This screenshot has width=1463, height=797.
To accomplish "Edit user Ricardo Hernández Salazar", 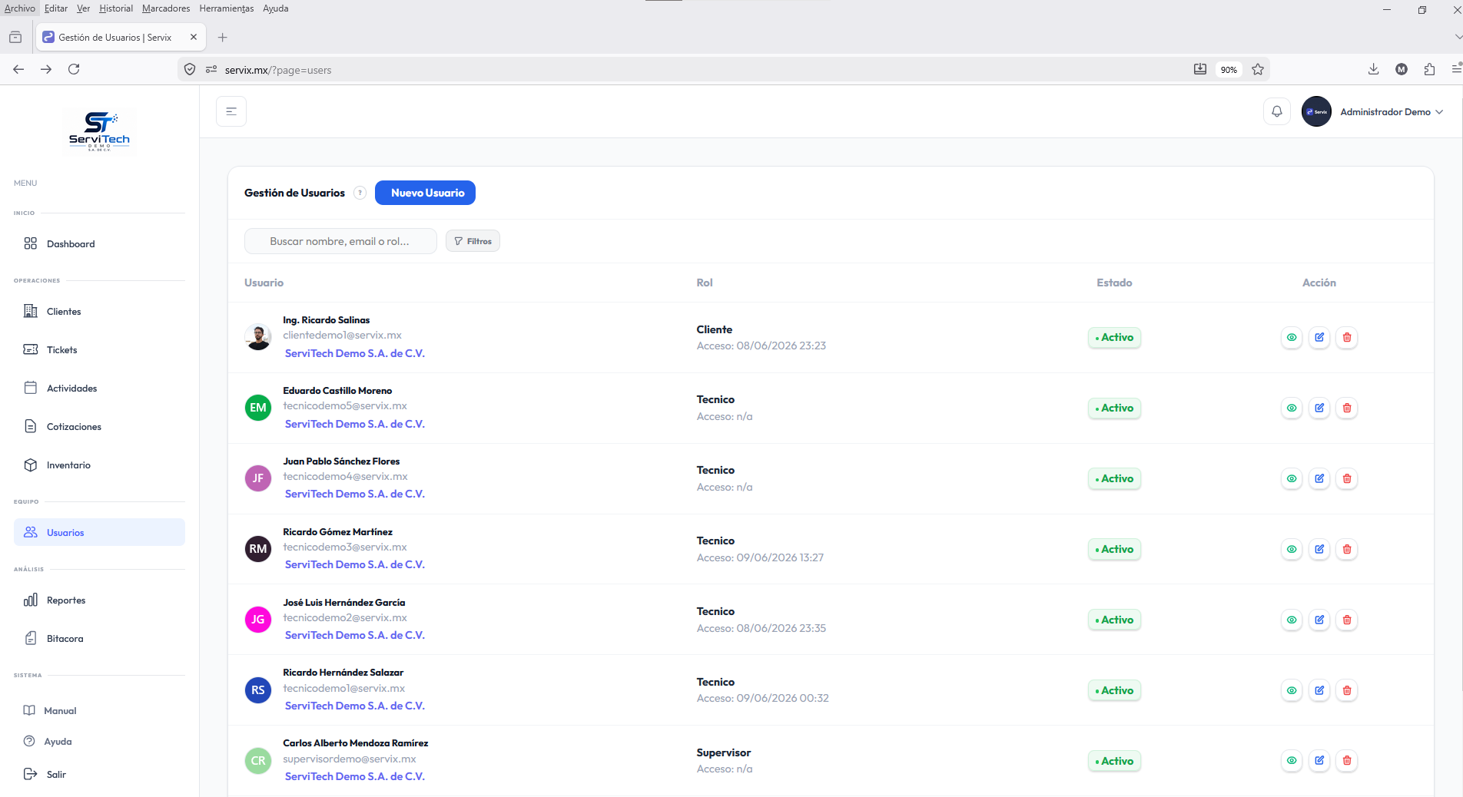I will click(x=1319, y=690).
